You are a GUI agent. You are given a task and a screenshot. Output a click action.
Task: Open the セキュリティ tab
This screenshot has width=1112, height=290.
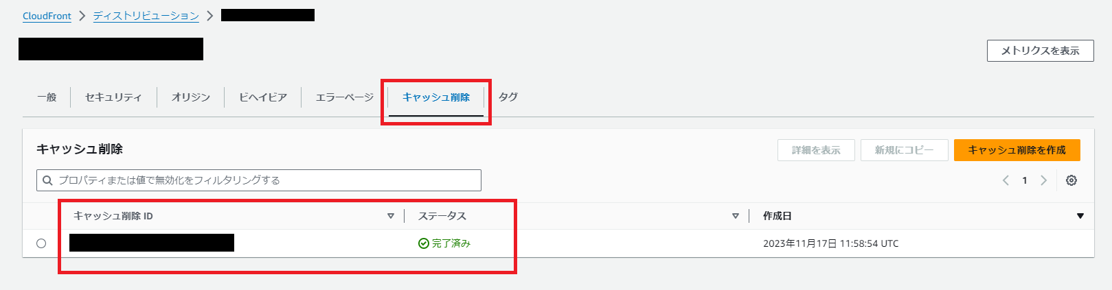113,97
